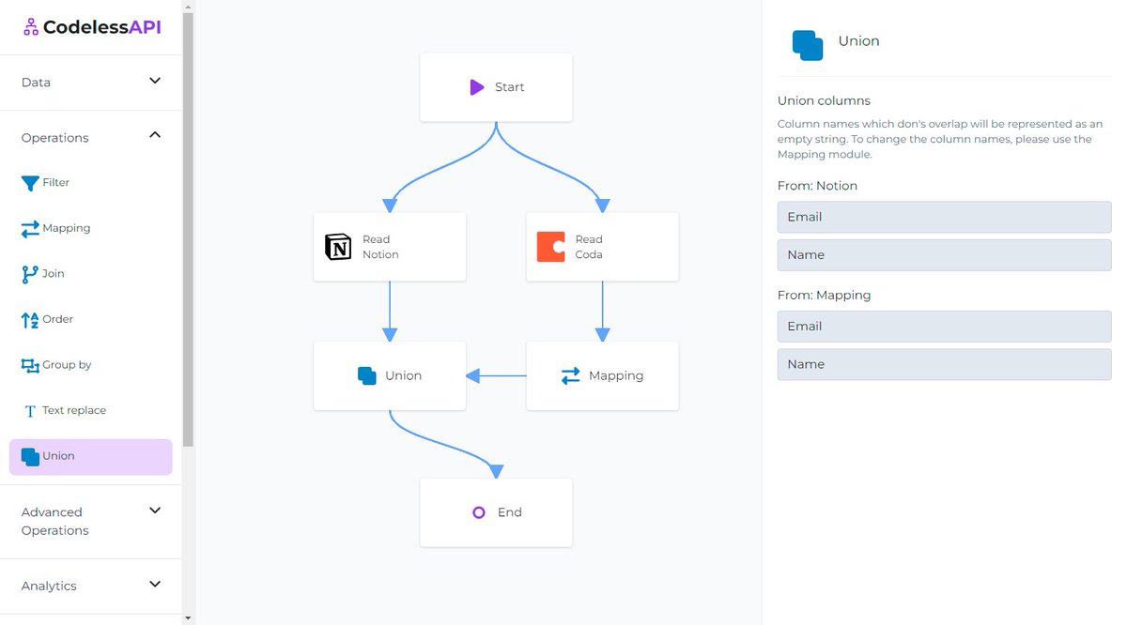Click the sidebar vertical scrollbar thumb
Viewport: 1127px width, 625px height.
pos(189,230)
